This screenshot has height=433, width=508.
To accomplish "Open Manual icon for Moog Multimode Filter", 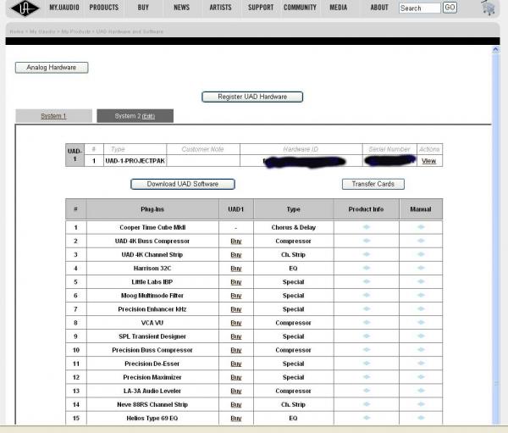I will click(x=421, y=296).
